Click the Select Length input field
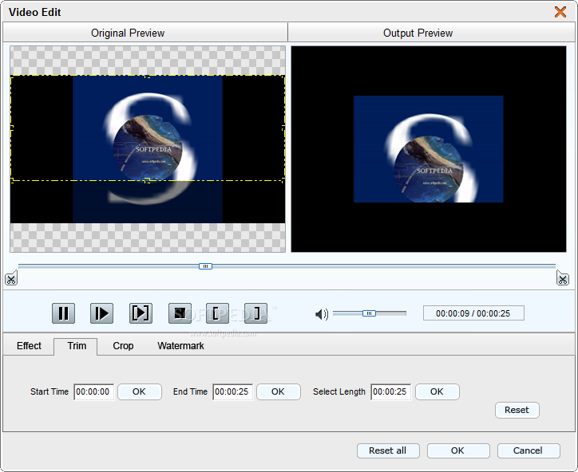This screenshot has width=578, height=472. tap(390, 391)
